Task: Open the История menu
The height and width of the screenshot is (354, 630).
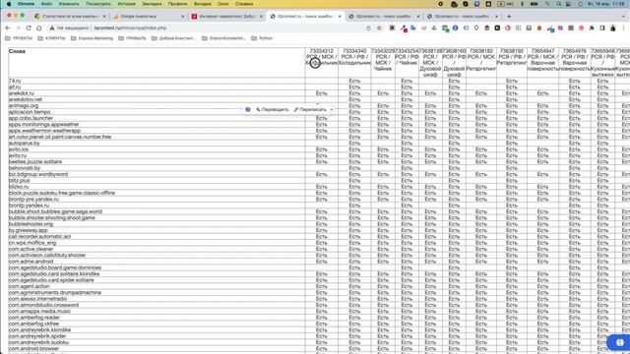Action: tap(127, 4)
